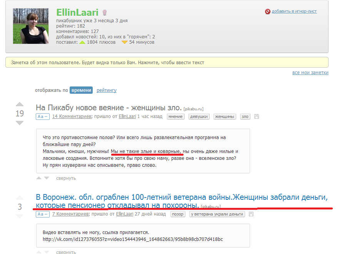342x254 pixels.
Task: Click the user note text field
Action: tap(167, 63)
